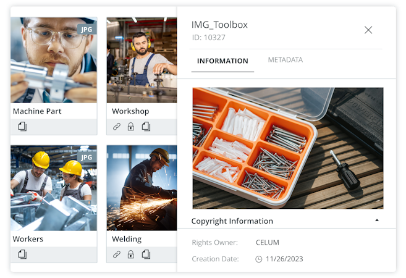Click the link icon under Workshop
The image size is (406, 278).
pyautogui.click(x=117, y=127)
